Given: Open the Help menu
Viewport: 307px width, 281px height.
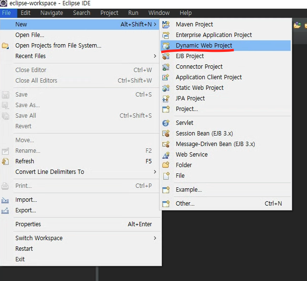Looking at the screenshot, I should tap(185, 13).
